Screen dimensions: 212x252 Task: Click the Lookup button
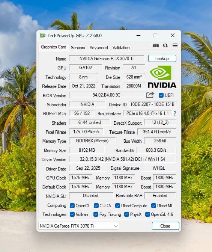tap(162, 59)
